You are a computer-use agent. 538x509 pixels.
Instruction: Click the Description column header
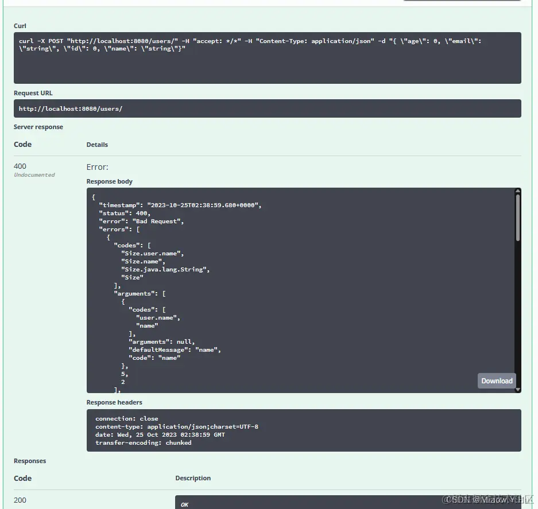[193, 478]
